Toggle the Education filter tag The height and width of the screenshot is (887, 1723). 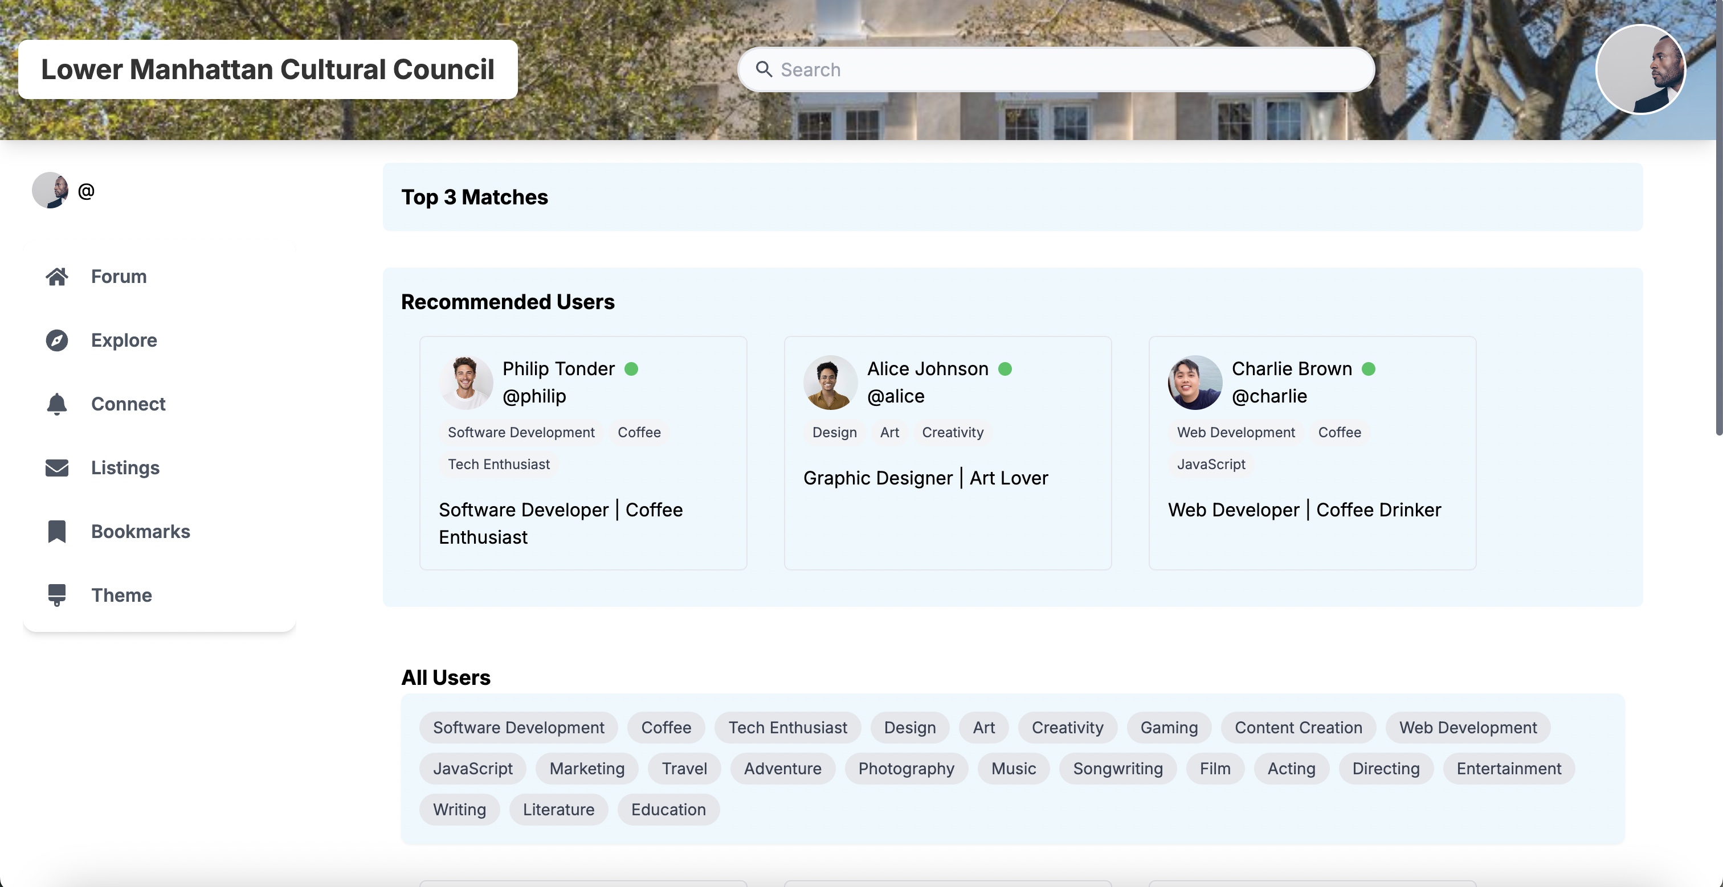(668, 810)
